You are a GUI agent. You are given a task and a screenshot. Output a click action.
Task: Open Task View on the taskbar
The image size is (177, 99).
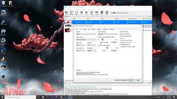(x=38, y=97)
